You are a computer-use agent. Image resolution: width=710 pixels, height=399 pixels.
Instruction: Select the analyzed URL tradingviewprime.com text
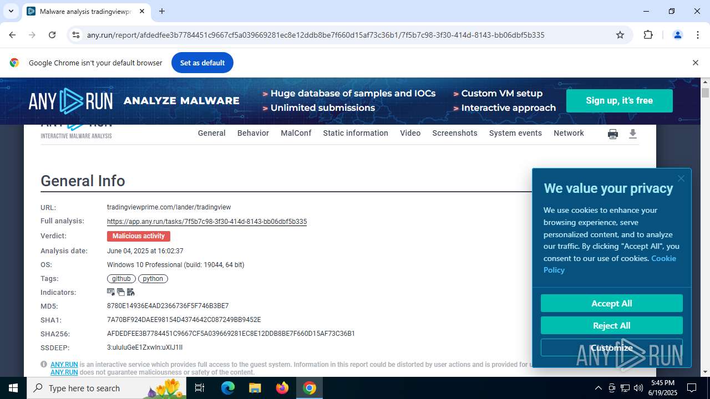point(169,207)
